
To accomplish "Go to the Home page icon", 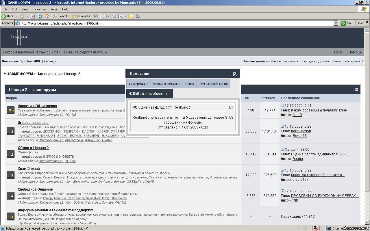I will tap(47, 16).
